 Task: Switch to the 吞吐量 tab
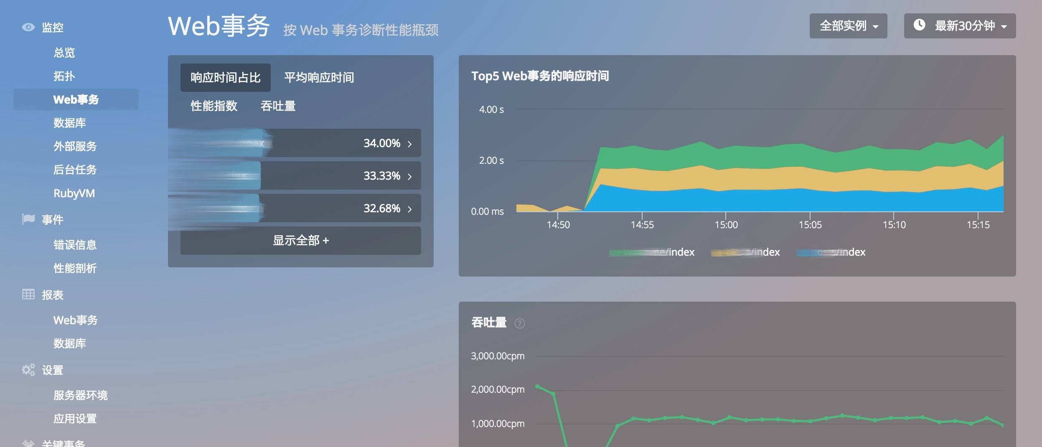[278, 106]
